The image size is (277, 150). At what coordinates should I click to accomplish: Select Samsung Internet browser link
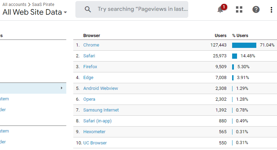tap(101, 110)
